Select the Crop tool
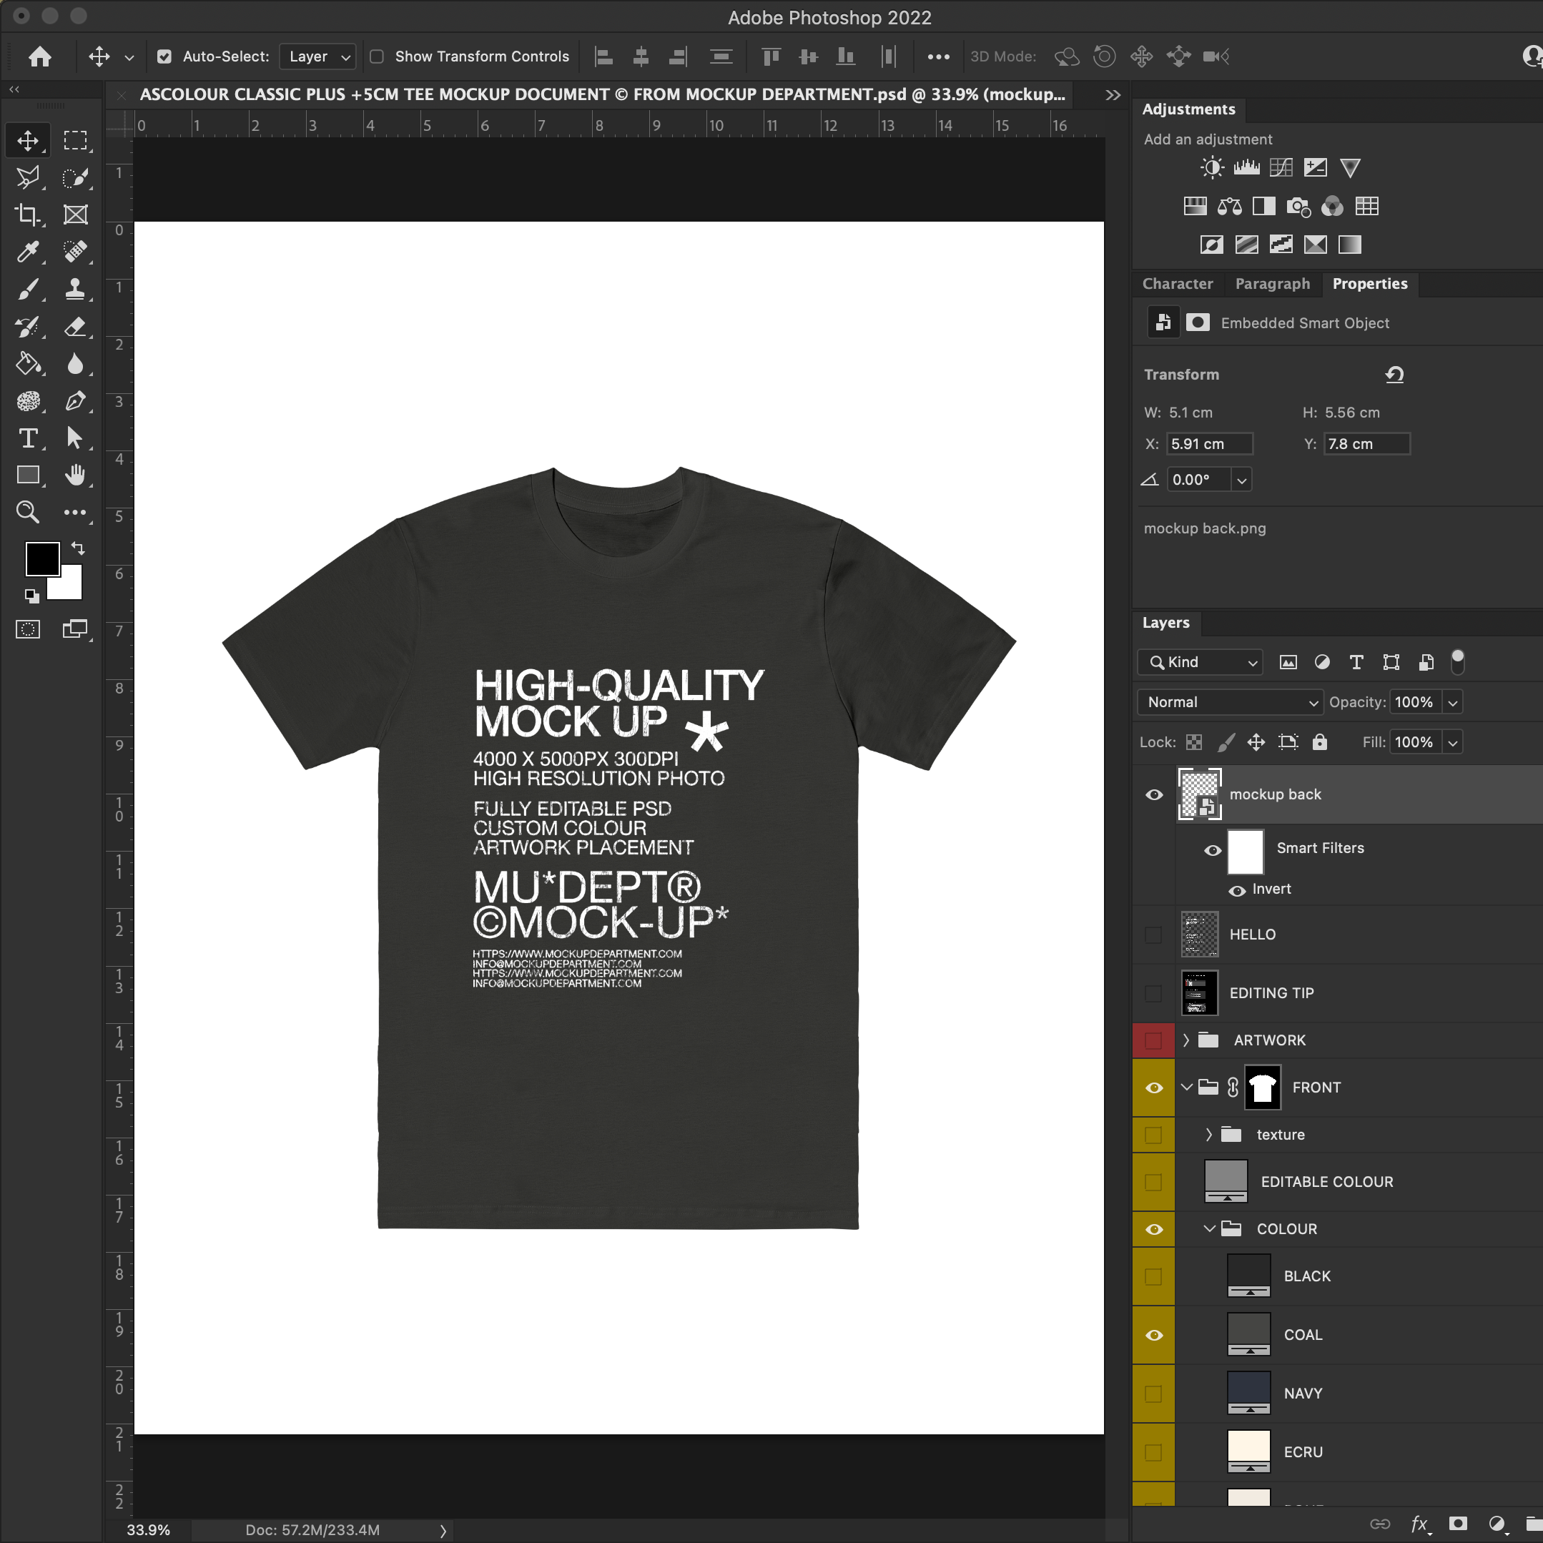Image resolution: width=1543 pixels, height=1543 pixels. coord(28,215)
